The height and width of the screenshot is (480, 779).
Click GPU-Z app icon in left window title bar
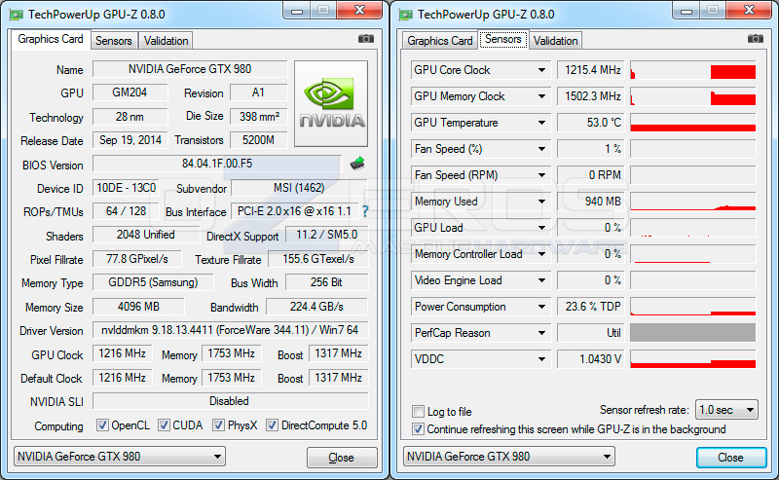point(17,15)
